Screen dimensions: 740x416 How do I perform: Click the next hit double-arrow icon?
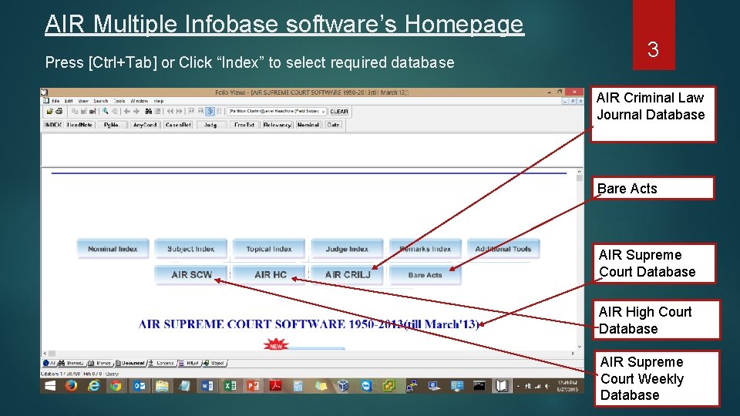coord(180,111)
